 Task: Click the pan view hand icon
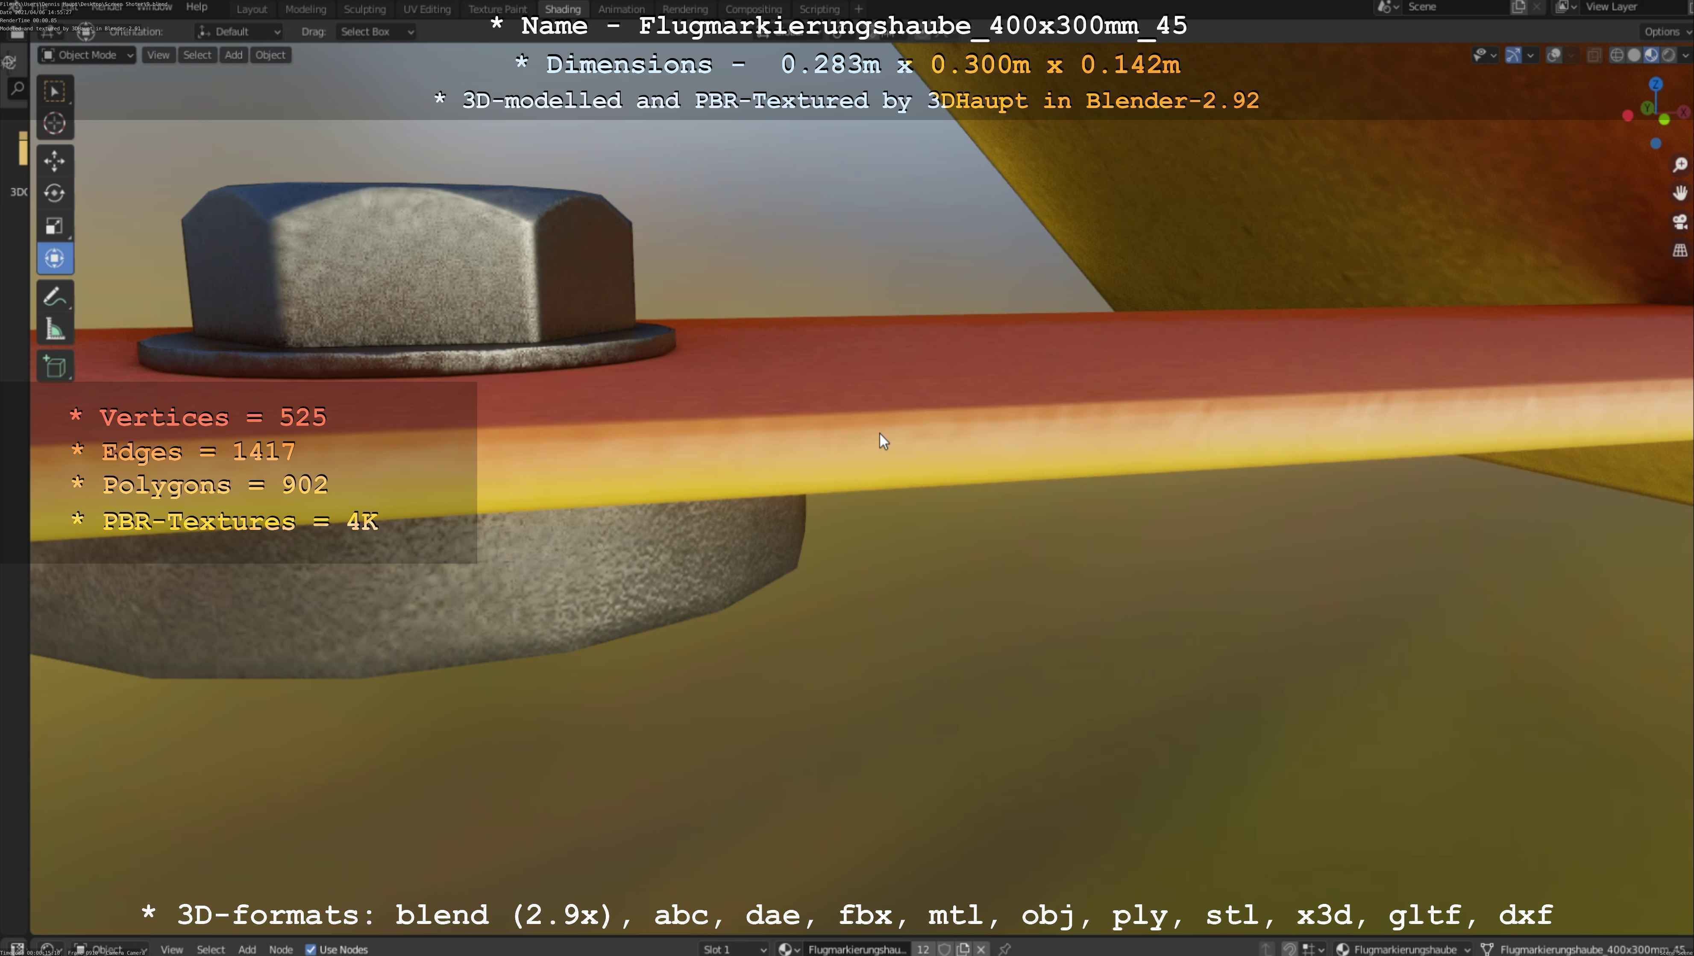(x=1680, y=193)
